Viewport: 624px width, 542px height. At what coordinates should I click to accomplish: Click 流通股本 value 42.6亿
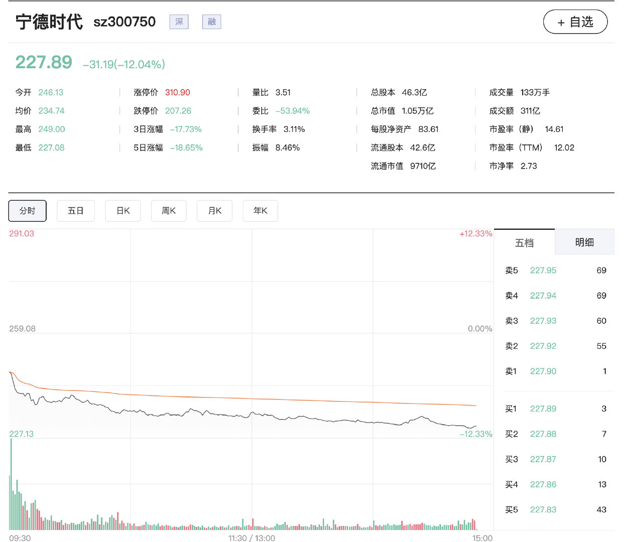pos(422,148)
